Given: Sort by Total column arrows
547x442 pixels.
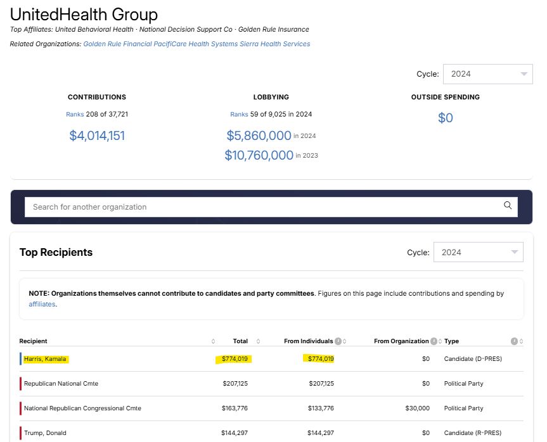Looking at the screenshot, I should (x=258, y=341).
